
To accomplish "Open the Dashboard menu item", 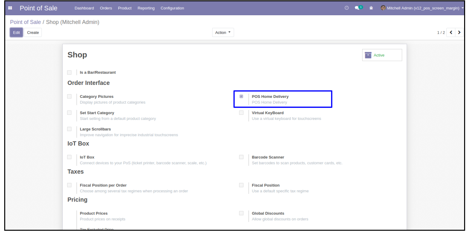I will [84, 8].
